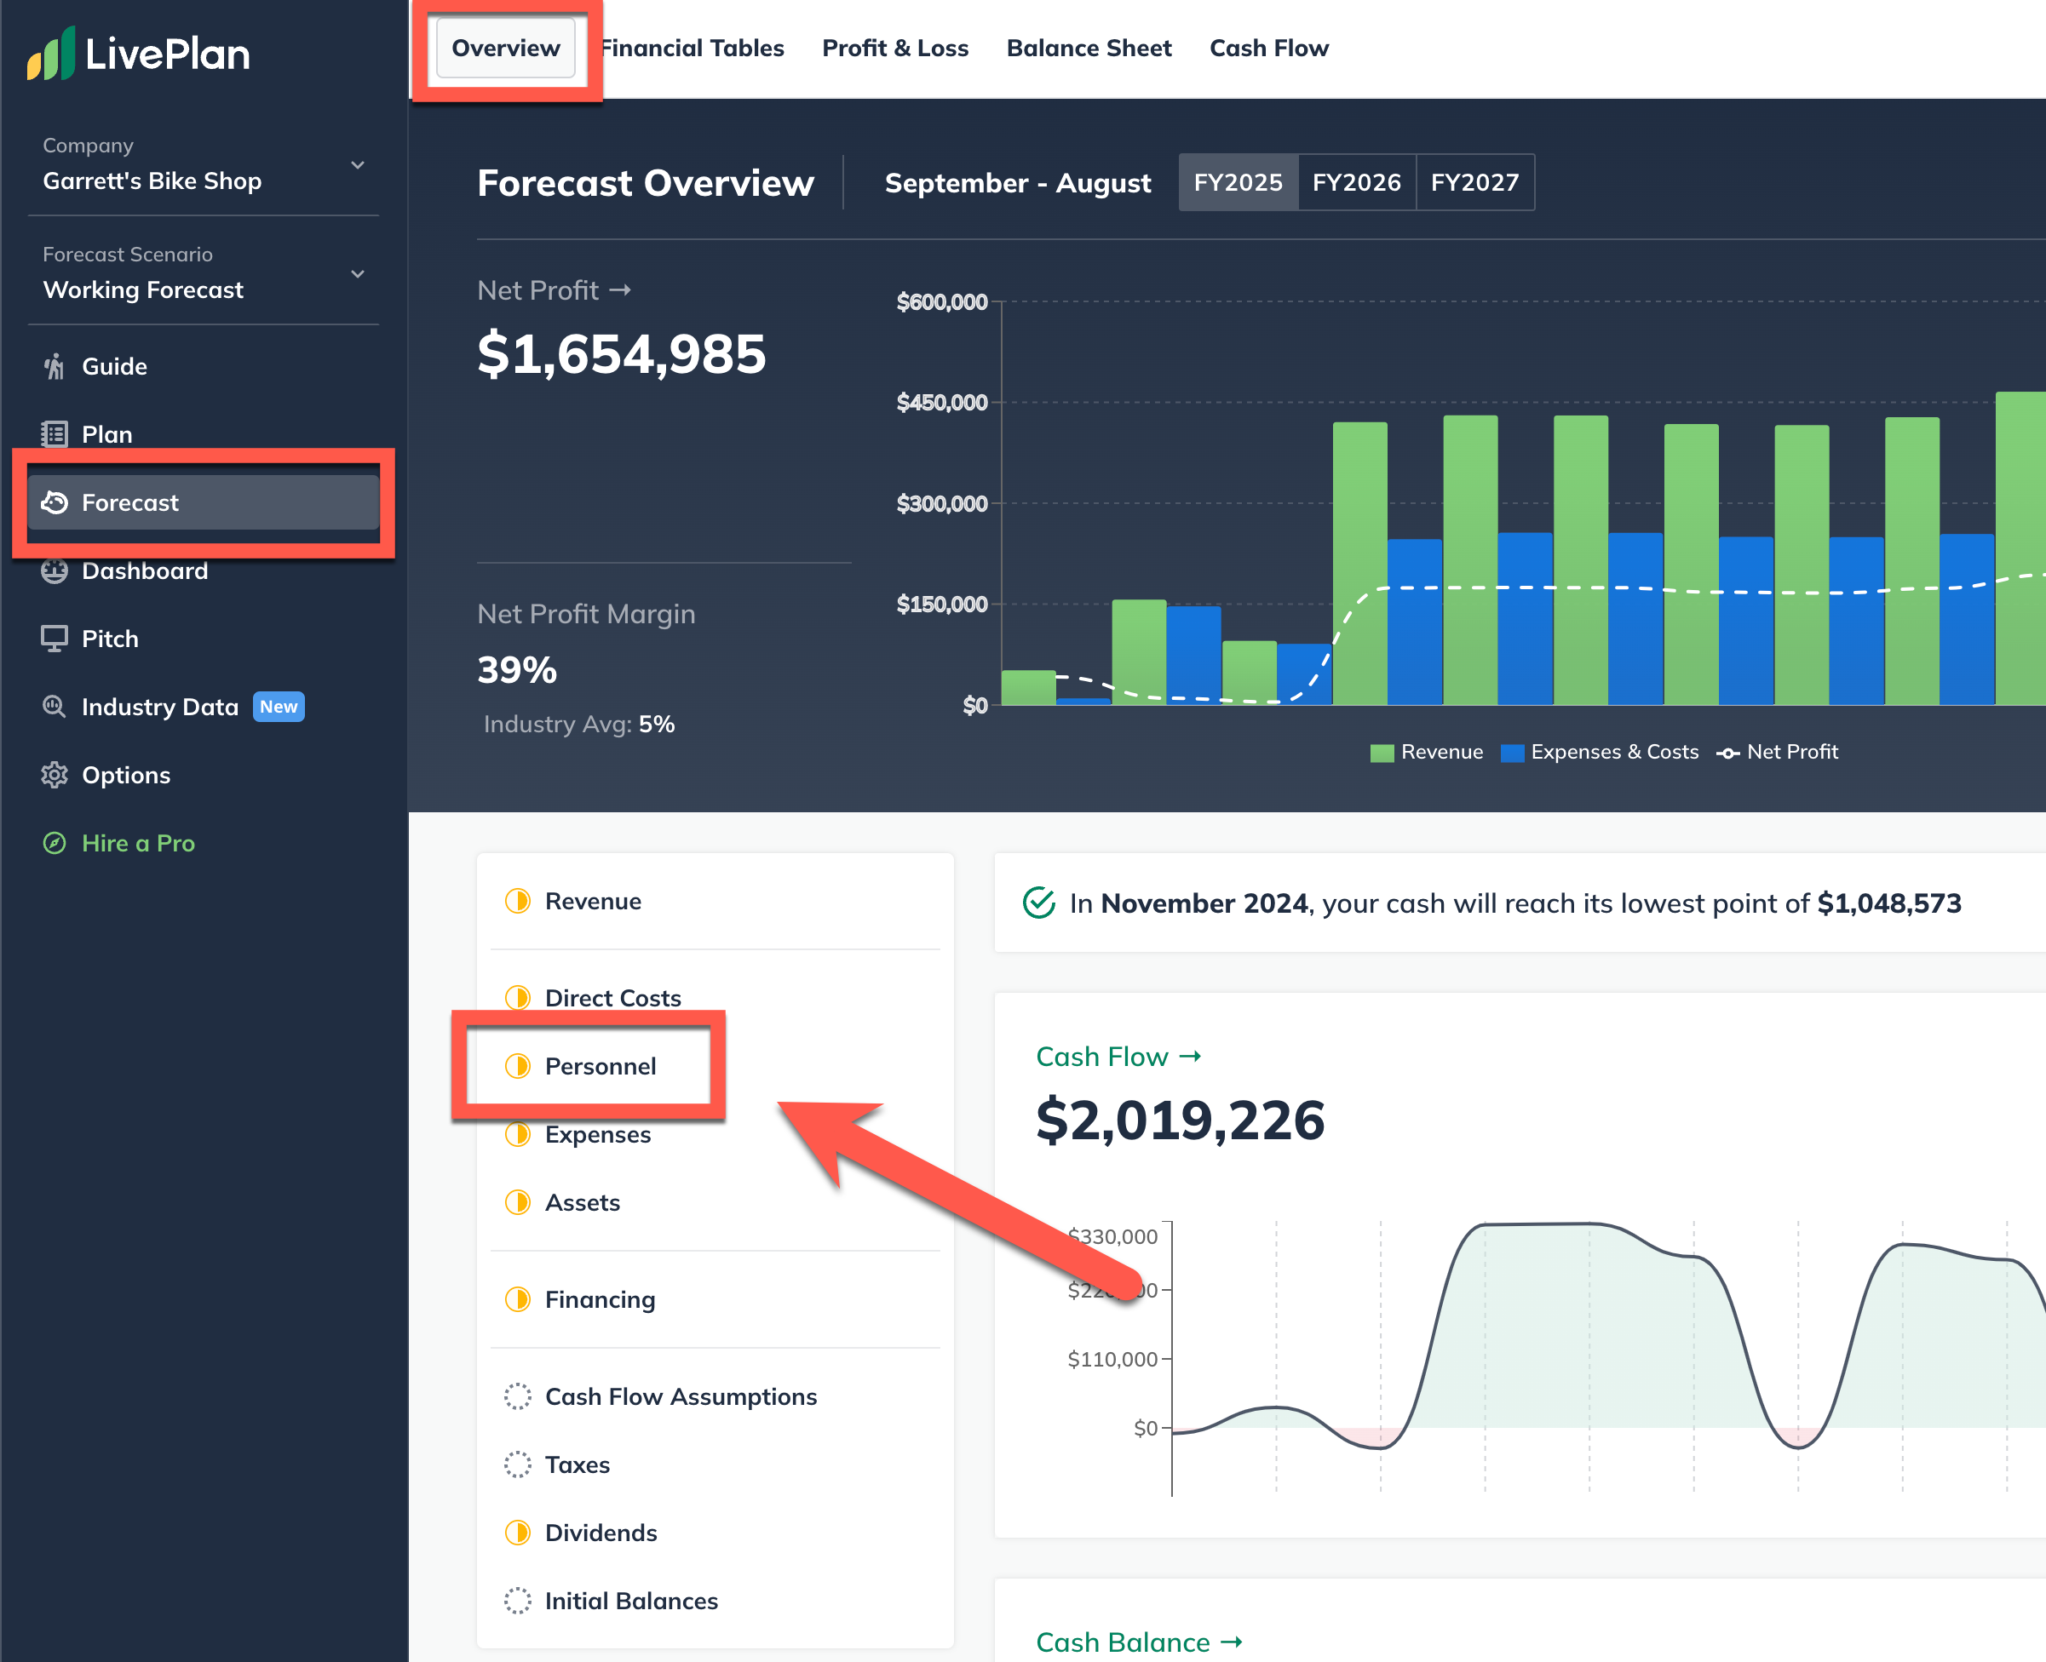Click the half-filled status icon beside Revenue
Image resolution: width=2046 pixels, height=1662 pixels.
[x=517, y=901]
